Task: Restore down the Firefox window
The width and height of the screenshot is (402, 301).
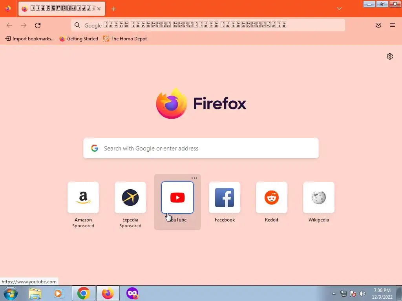Action: coord(382,4)
